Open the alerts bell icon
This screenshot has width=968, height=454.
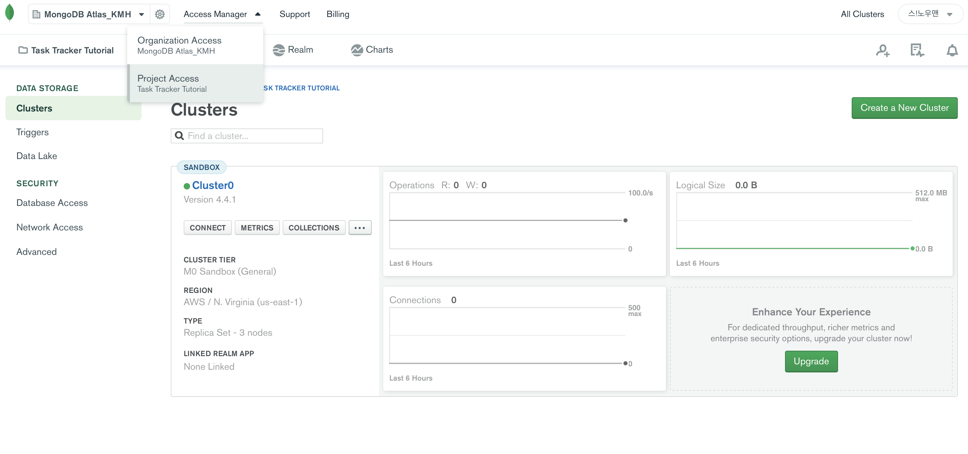[951, 50]
